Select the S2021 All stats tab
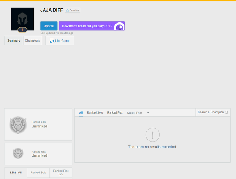 16,172
